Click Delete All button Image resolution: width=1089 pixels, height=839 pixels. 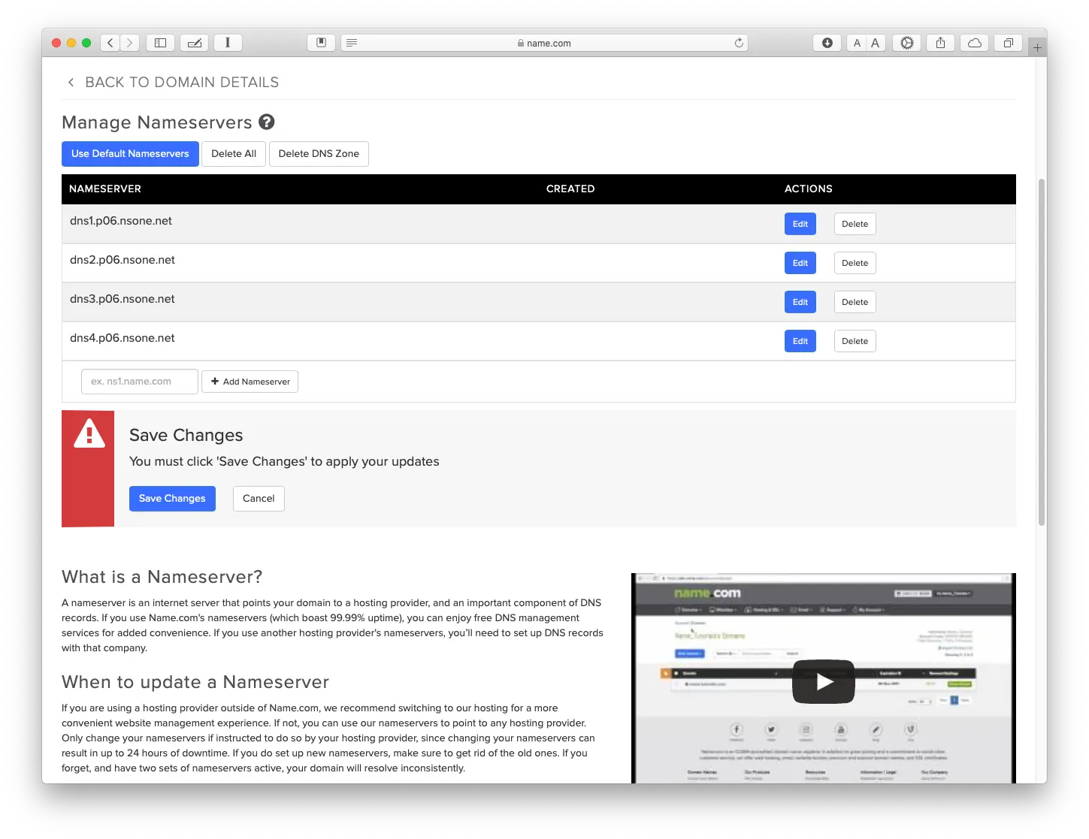point(234,153)
